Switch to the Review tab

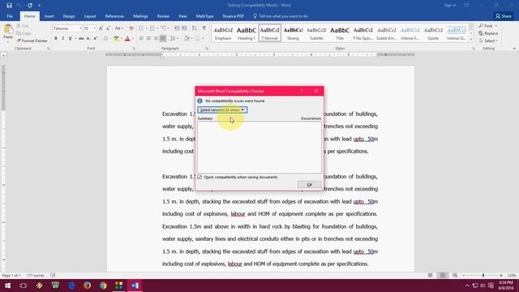(163, 16)
